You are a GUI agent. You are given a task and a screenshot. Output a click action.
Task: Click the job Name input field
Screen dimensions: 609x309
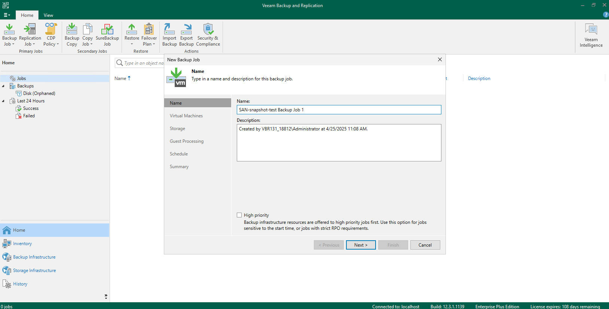339,109
